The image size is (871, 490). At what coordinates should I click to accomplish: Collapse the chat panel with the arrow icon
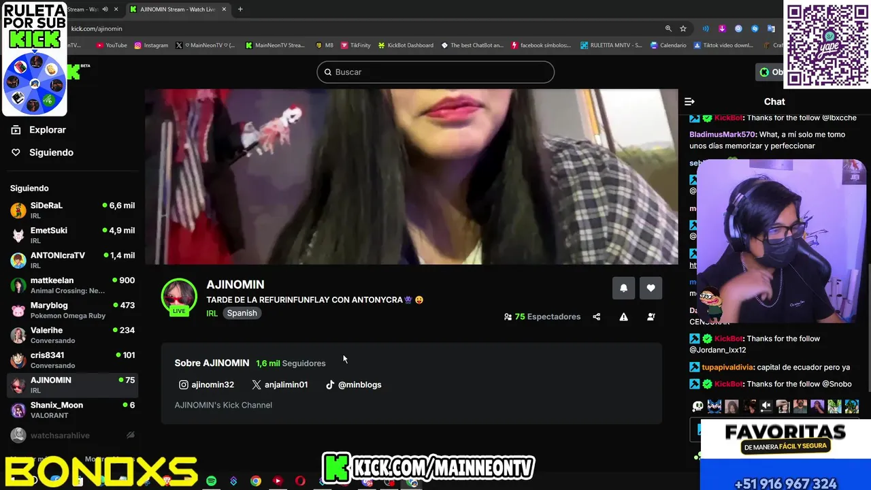coord(689,101)
